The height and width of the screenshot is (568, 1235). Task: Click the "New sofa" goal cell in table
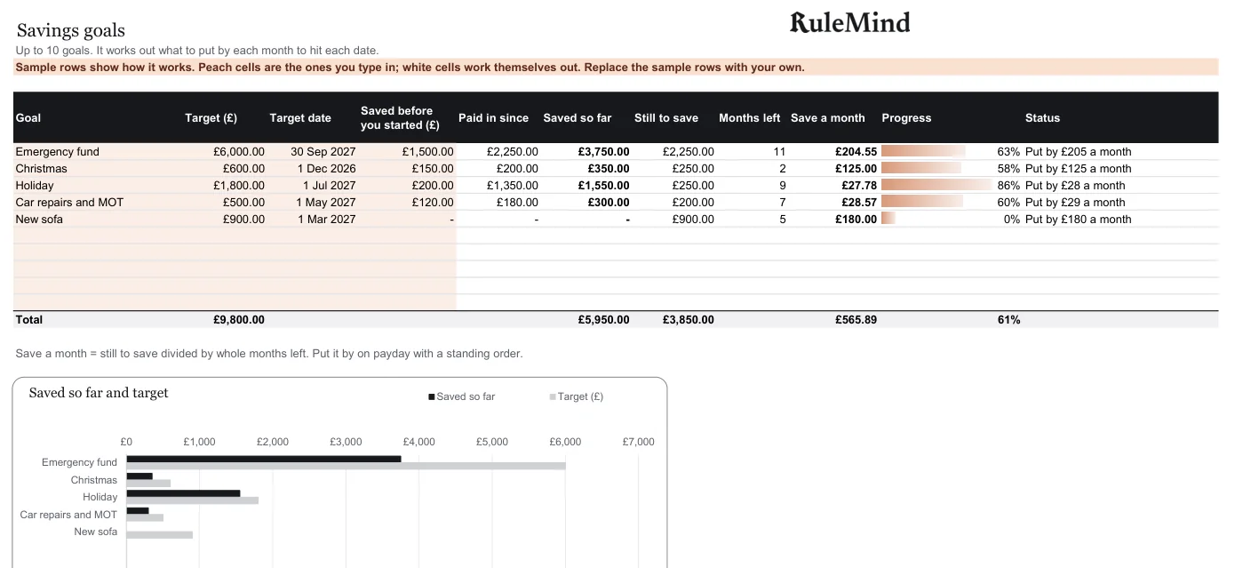coord(39,220)
